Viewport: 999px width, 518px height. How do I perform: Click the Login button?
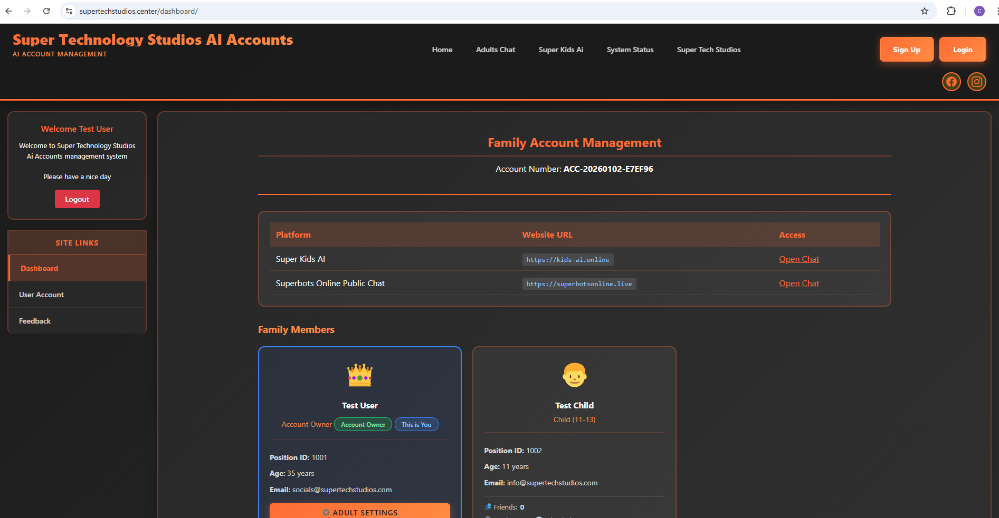click(963, 50)
